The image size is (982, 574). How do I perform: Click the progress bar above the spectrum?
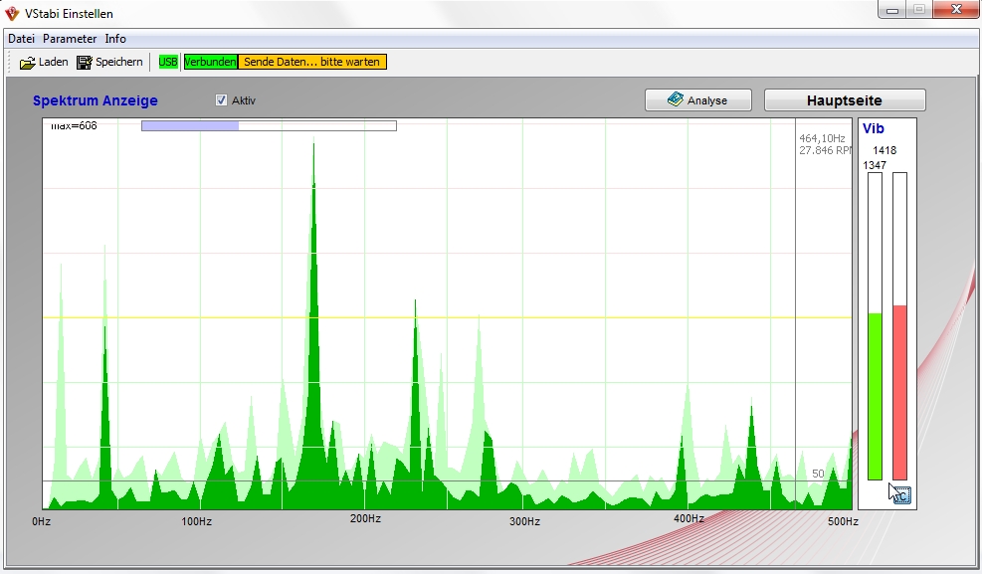point(269,125)
